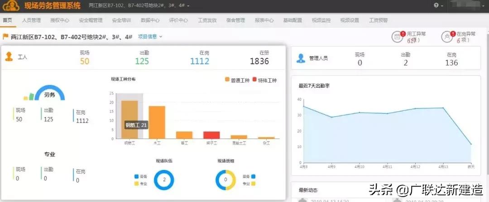Open the 评价中心 tab
This screenshot has height=202, width=489.
(178, 20)
